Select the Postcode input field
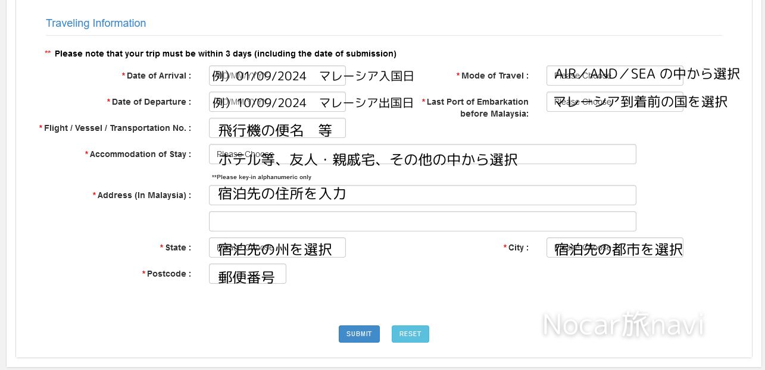The width and height of the screenshot is (765, 370). pyautogui.click(x=247, y=274)
